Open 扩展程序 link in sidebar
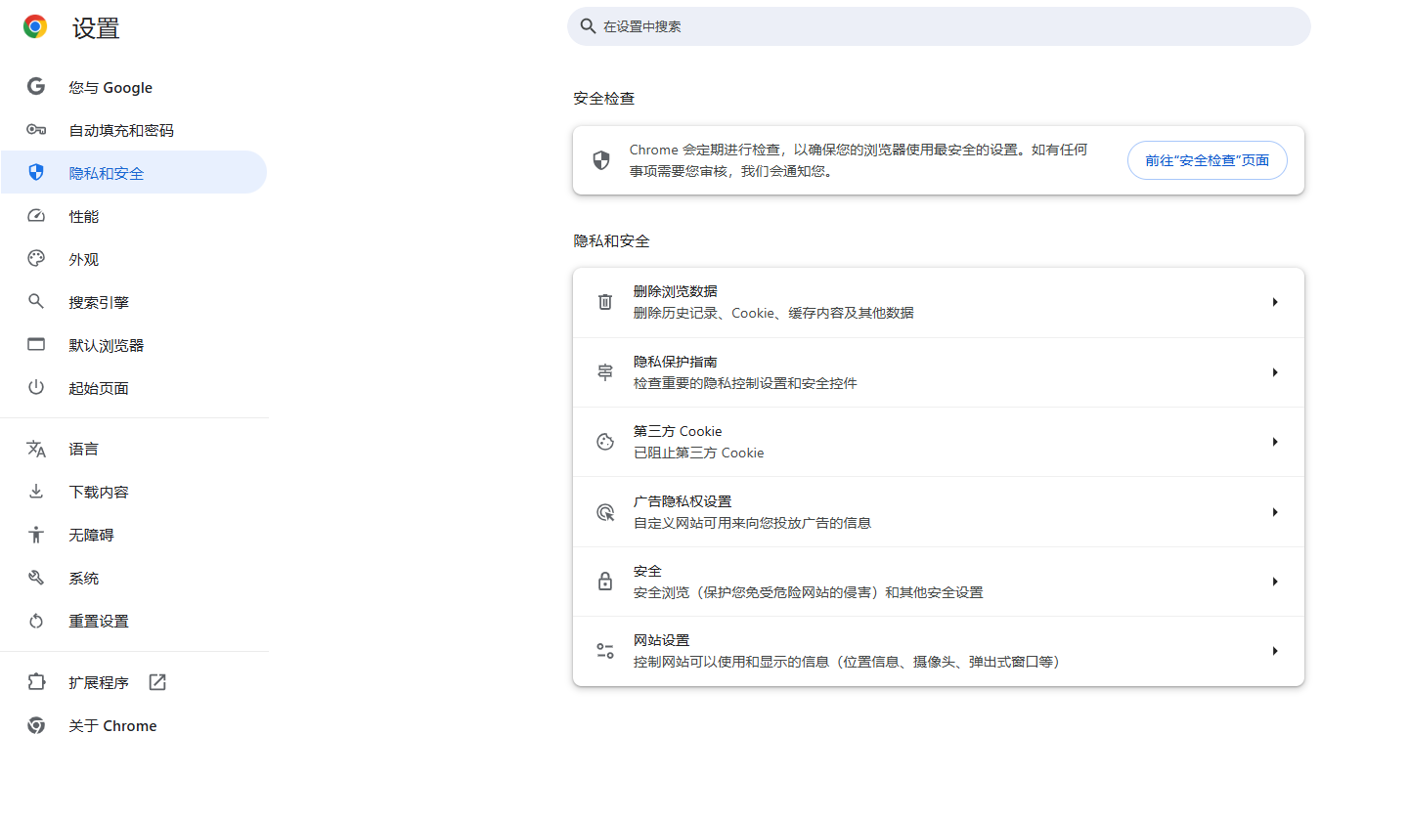 click(x=133, y=682)
